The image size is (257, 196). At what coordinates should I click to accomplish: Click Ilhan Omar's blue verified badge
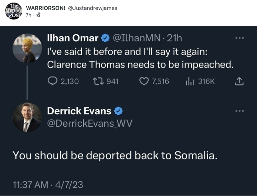pyautogui.click(x=105, y=38)
